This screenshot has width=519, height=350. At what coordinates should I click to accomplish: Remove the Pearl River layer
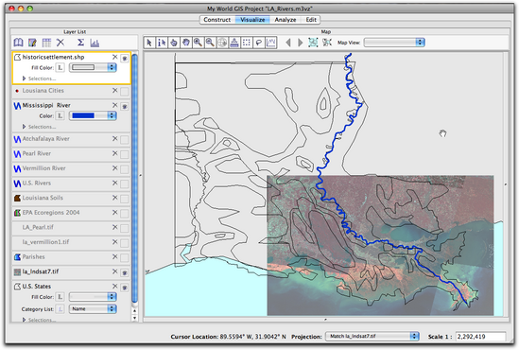point(114,153)
